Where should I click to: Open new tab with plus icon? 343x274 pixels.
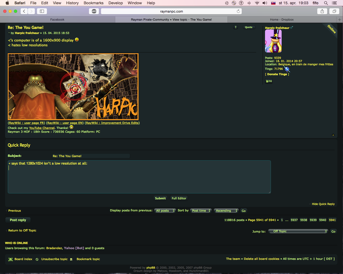(340, 20)
